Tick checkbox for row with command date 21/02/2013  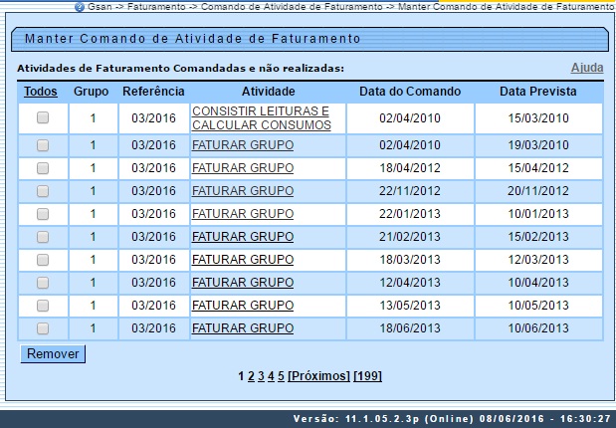(43, 237)
